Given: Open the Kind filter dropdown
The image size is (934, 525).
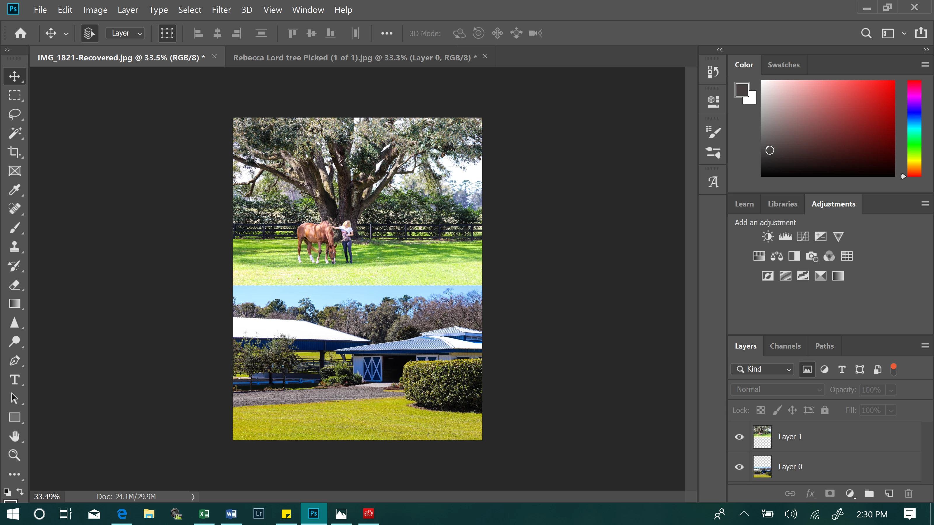Looking at the screenshot, I should pos(762,369).
